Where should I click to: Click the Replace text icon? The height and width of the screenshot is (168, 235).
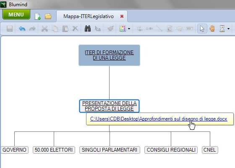pos(97,29)
